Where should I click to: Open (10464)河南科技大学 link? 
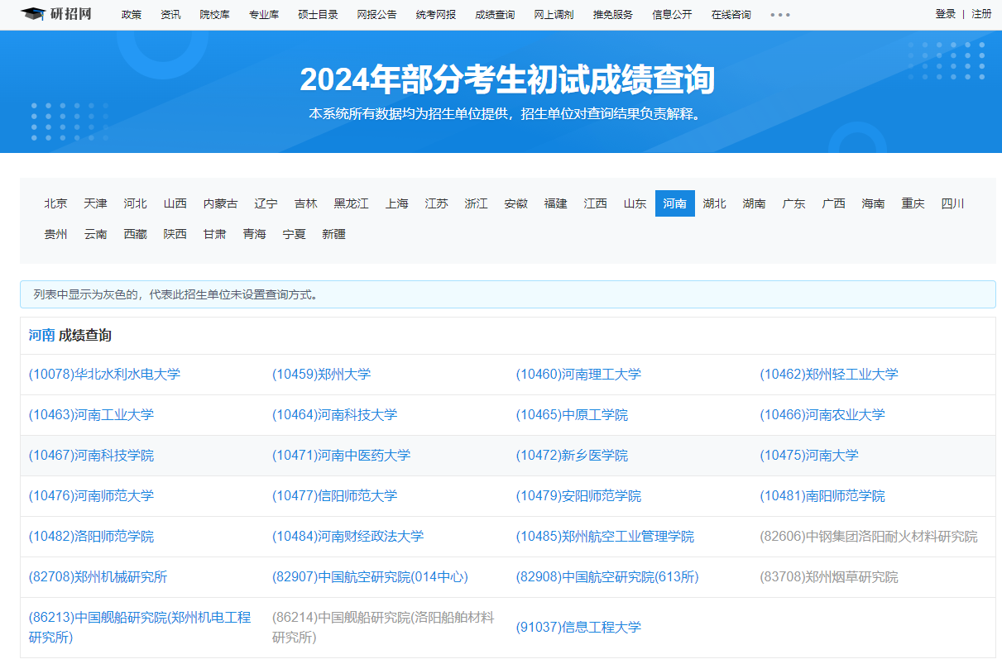335,414
